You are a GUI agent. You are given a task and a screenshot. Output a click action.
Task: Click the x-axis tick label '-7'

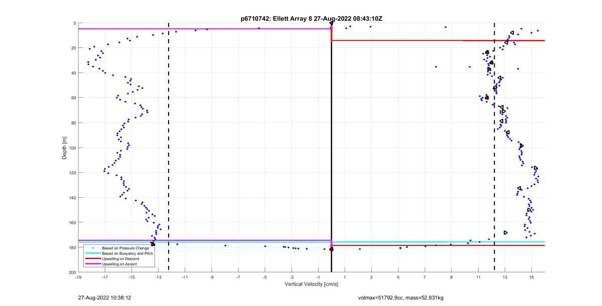[x=238, y=277]
